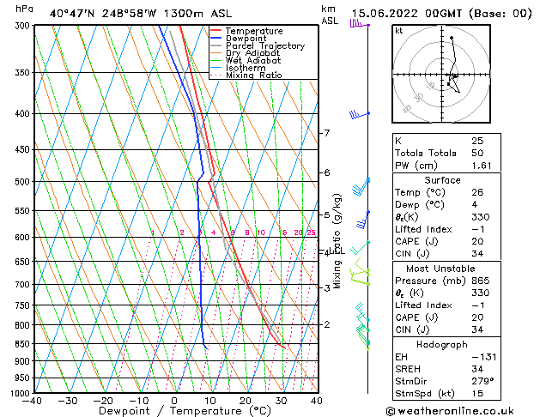Click the 'kt' label in the hodograph
540x417 pixels.
(399, 31)
